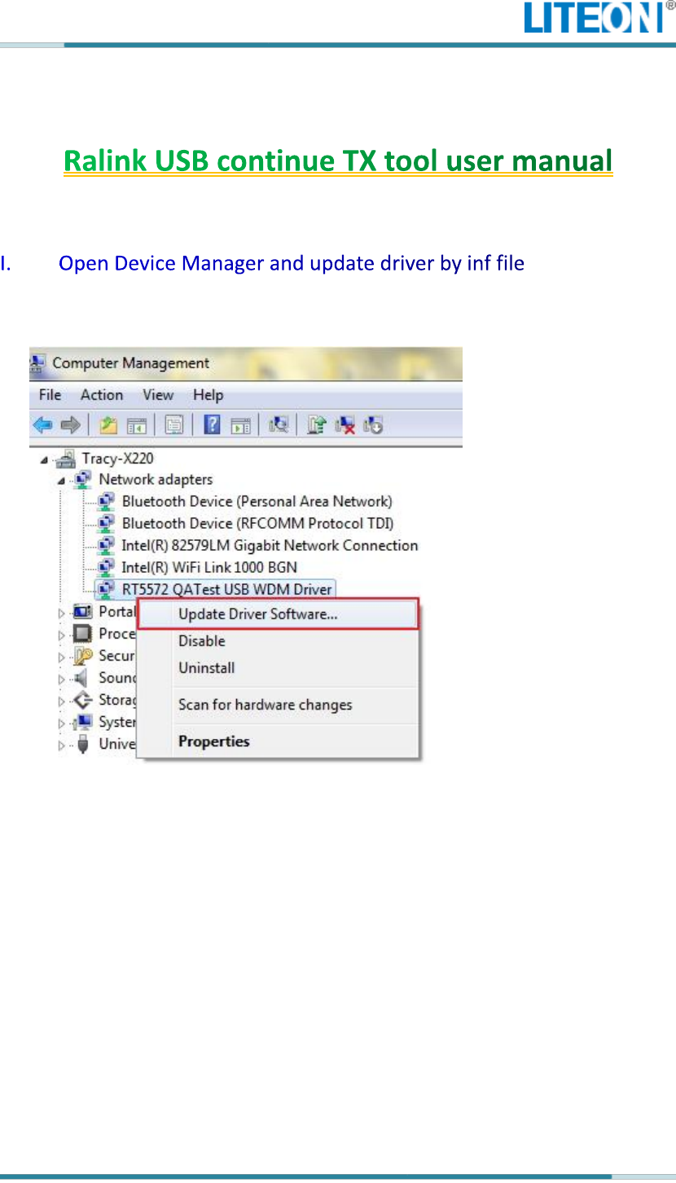Click the Up one level folder icon

pos(108,424)
